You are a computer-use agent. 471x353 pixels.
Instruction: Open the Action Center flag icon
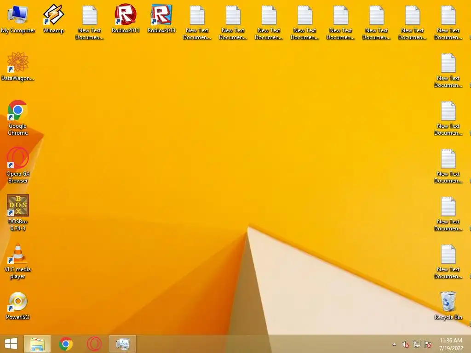pos(428,344)
